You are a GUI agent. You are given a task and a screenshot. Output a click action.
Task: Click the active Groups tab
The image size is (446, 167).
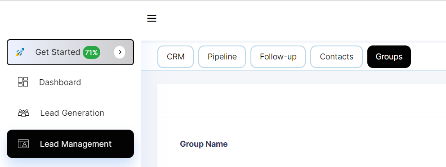389,57
